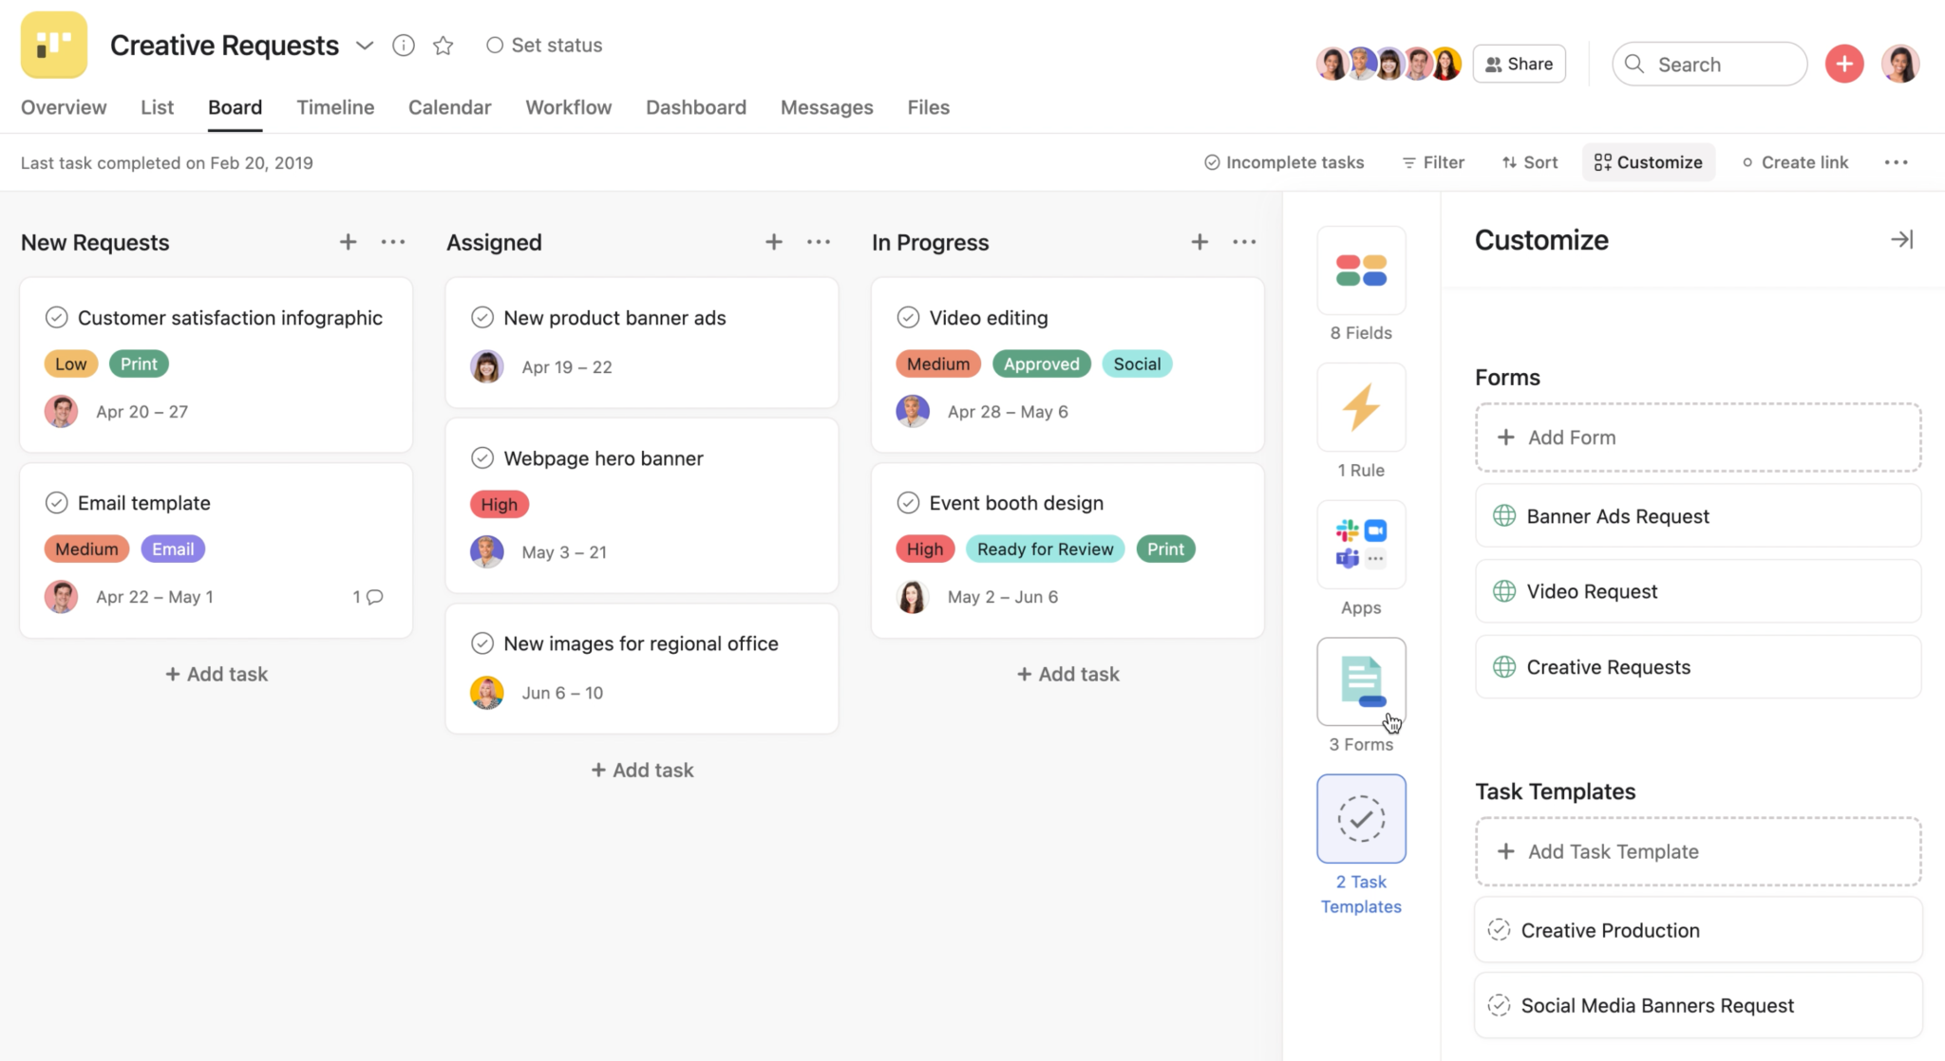
Task: Click the Customize button
Action: coord(1648,162)
